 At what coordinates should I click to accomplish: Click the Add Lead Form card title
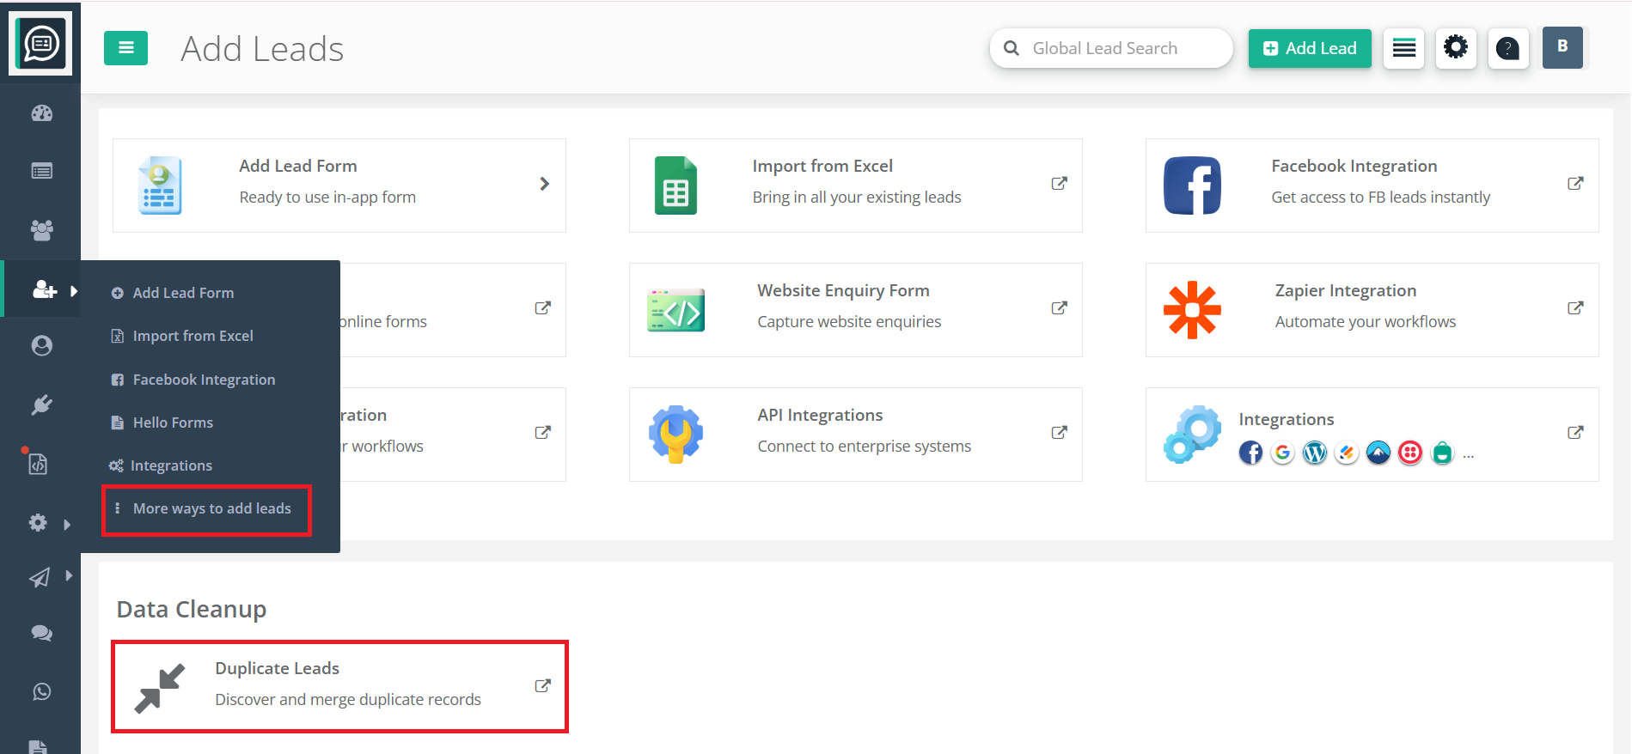[x=298, y=166]
